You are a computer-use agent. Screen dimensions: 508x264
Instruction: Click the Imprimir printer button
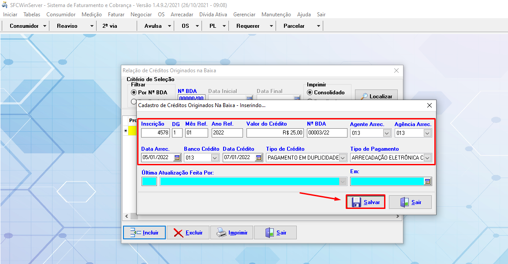pos(232,233)
